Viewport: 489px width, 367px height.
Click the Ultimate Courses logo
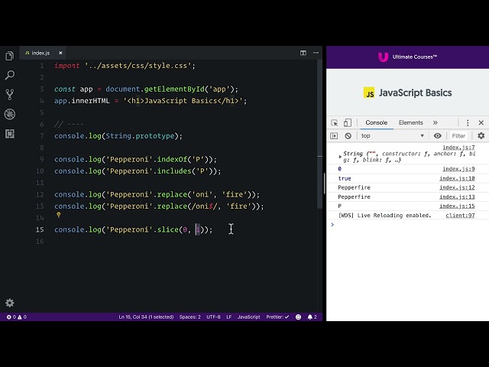(x=407, y=57)
